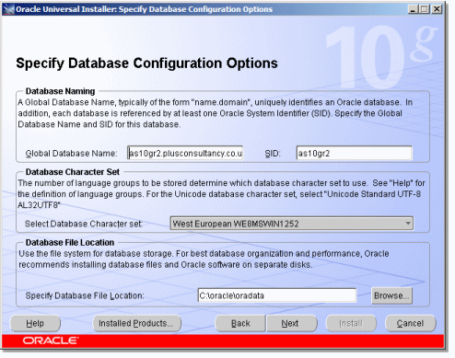This screenshot has height=358, width=455.
Task: Click the 'Database File Location' group heading
Action: coord(70,242)
